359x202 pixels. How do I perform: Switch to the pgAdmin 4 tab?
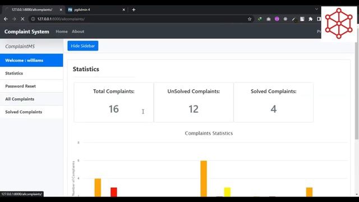click(96, 10)
